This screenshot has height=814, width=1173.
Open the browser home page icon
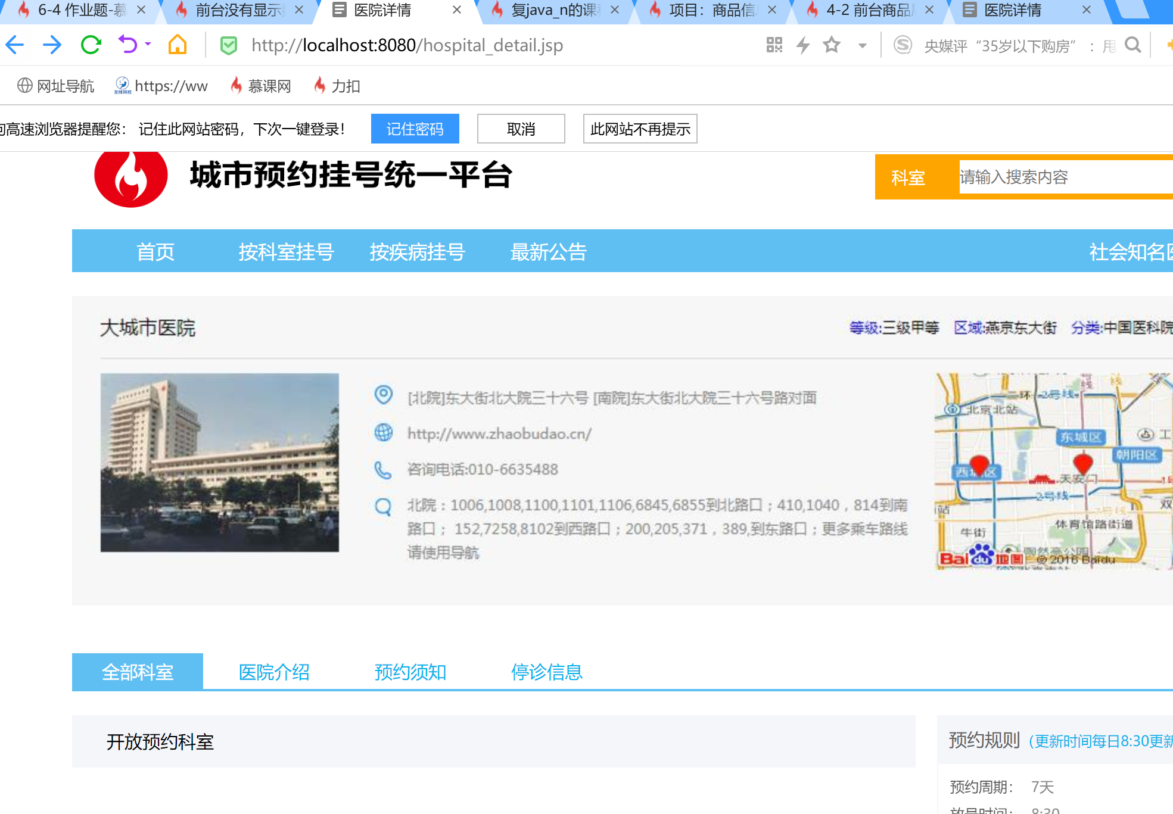click(x=178, y=45)
